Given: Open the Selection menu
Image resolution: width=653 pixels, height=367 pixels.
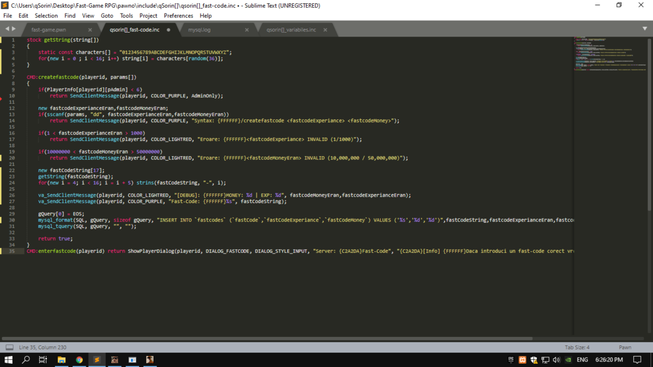Looking at the screenshot, I should [x=46, y=16].
